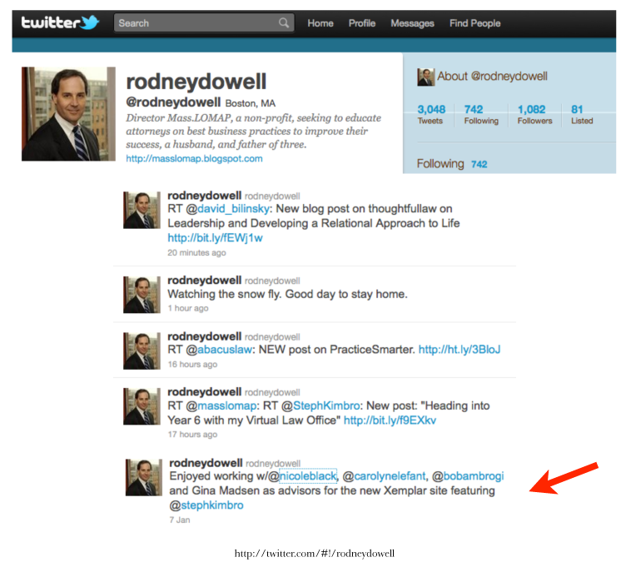The width and height of the screenshot is (626, 582).
Task: Open the ht.ly/3BloJ link
Action: tap(460, 350)
